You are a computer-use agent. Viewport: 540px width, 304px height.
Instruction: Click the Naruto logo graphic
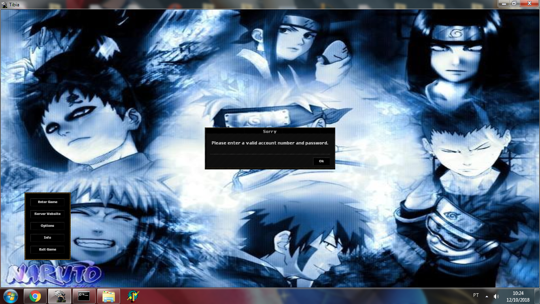[x=53, y=274]
